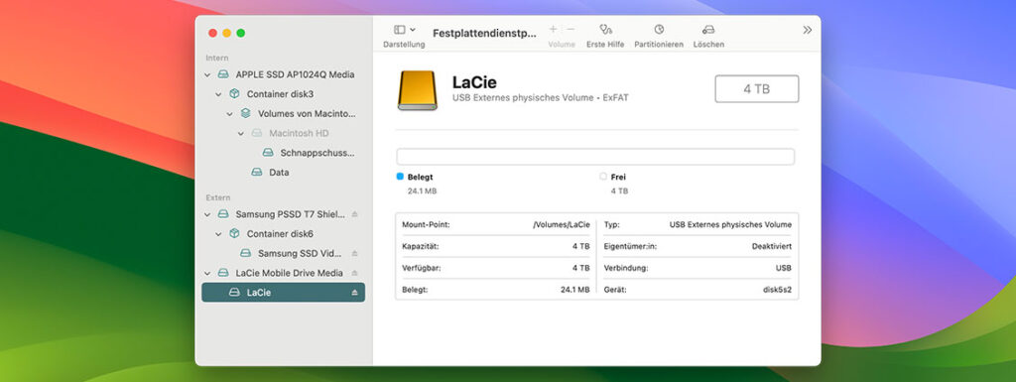This screenshot has height=382, width=1016.
Task: Collapse the Macintosh HD entry
Action: 241,133
